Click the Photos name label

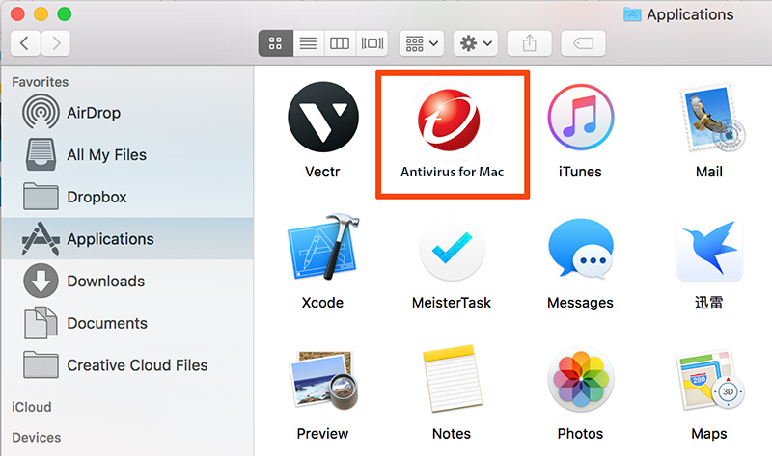[x=581, y=434]
